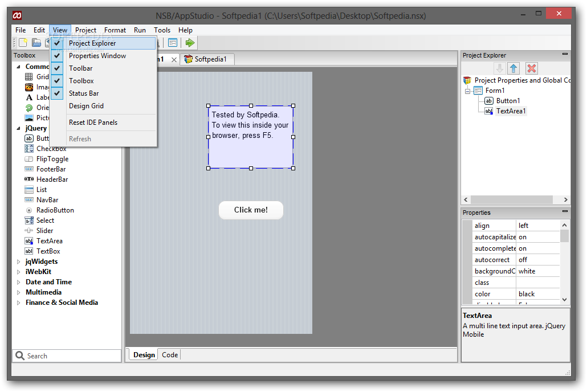Select the NavBar control
The width and height of the screenshot is (587, 392).
pos(41,200)
